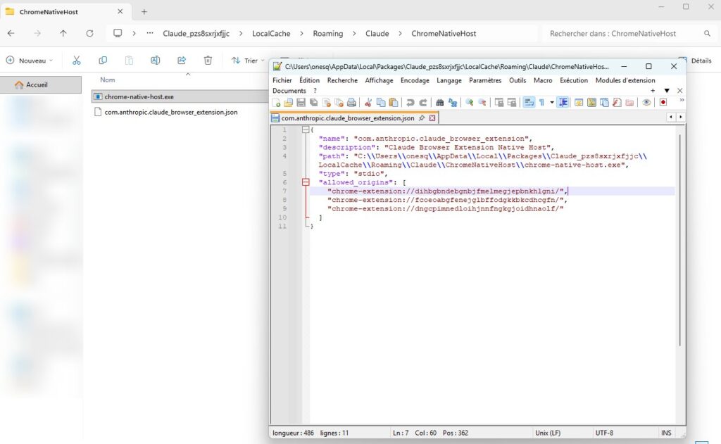Toggle show all characters pilcrow icon

click(x=541, y=103)
